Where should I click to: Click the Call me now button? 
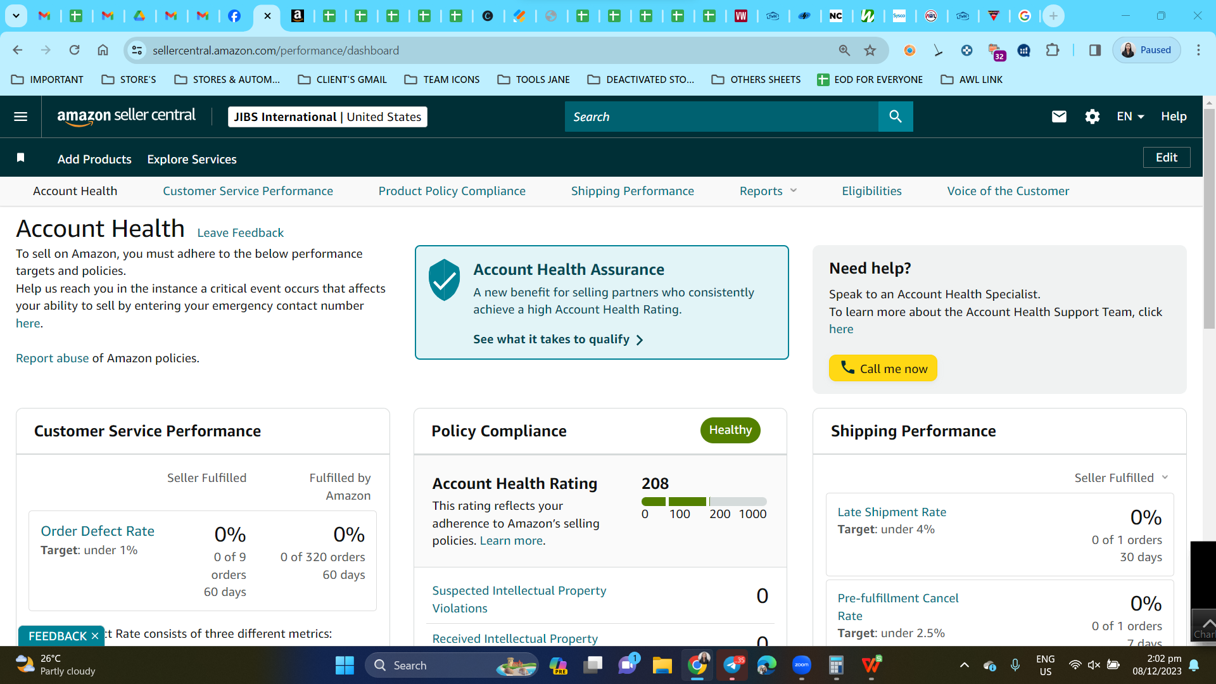coord(883,369)
